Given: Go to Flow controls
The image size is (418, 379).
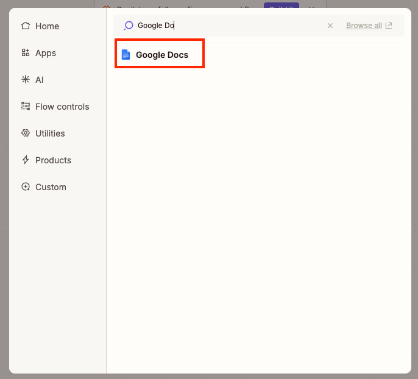Looking at the screenshot, I should 55,107.
